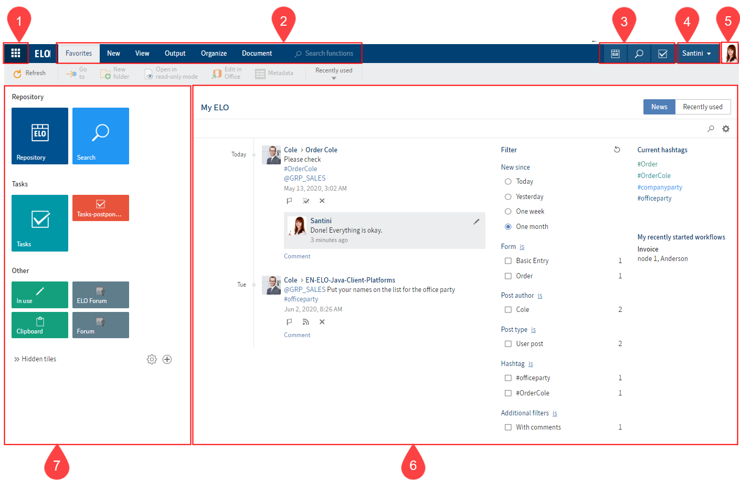The width and height of the screenshot is (740, 491).
Task: Select the Today radio button
Action: [508, 182]
